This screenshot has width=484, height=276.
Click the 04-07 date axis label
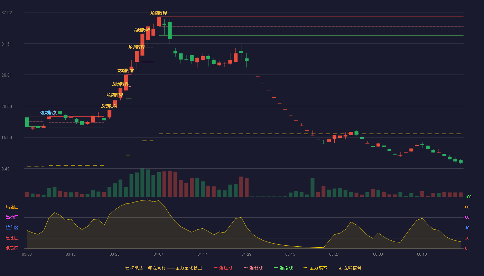click(x=158, y=254)
